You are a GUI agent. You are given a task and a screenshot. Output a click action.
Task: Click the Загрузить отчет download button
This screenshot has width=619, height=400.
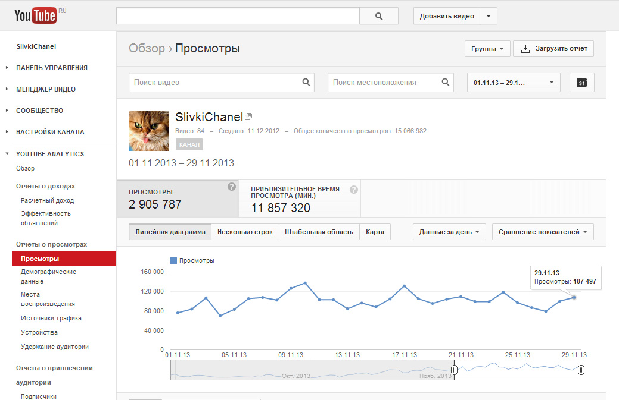(553, 48)
